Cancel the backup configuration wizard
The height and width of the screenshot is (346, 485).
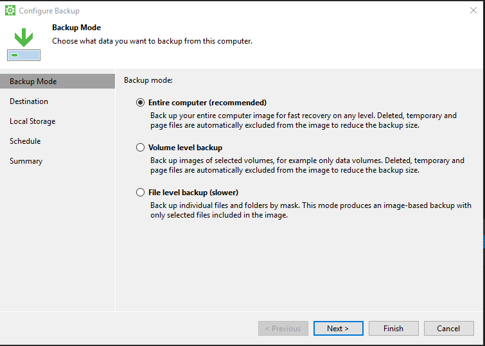click(448, 329)
